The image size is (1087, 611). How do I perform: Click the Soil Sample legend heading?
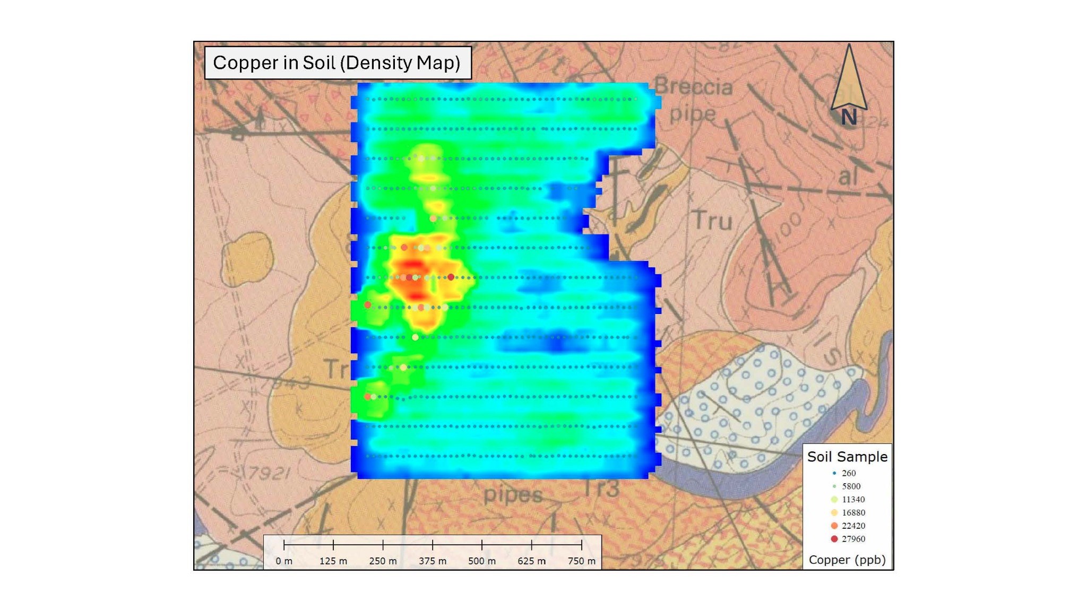(847, 457)
